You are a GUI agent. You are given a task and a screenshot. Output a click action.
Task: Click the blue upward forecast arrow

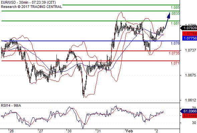point(167,21)
